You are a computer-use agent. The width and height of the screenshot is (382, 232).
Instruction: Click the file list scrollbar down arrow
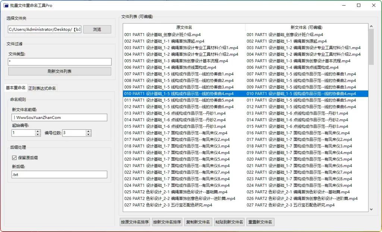pyautogui.click(x=370, y=209)
